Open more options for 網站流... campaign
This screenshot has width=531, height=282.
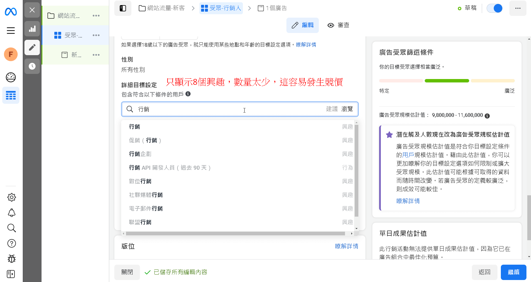point(96,16)
